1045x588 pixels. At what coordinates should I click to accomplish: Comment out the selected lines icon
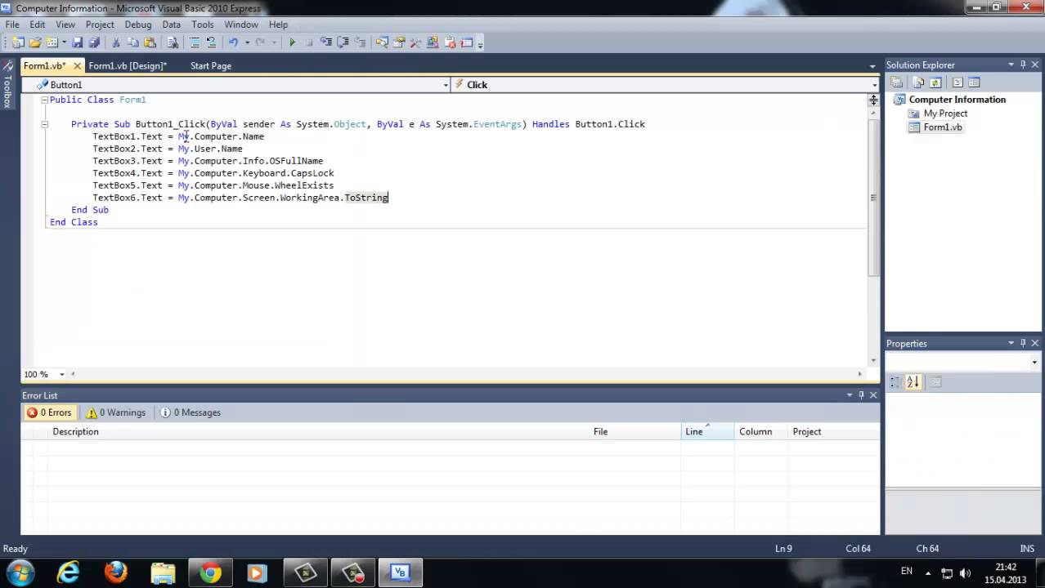(195, 42)
